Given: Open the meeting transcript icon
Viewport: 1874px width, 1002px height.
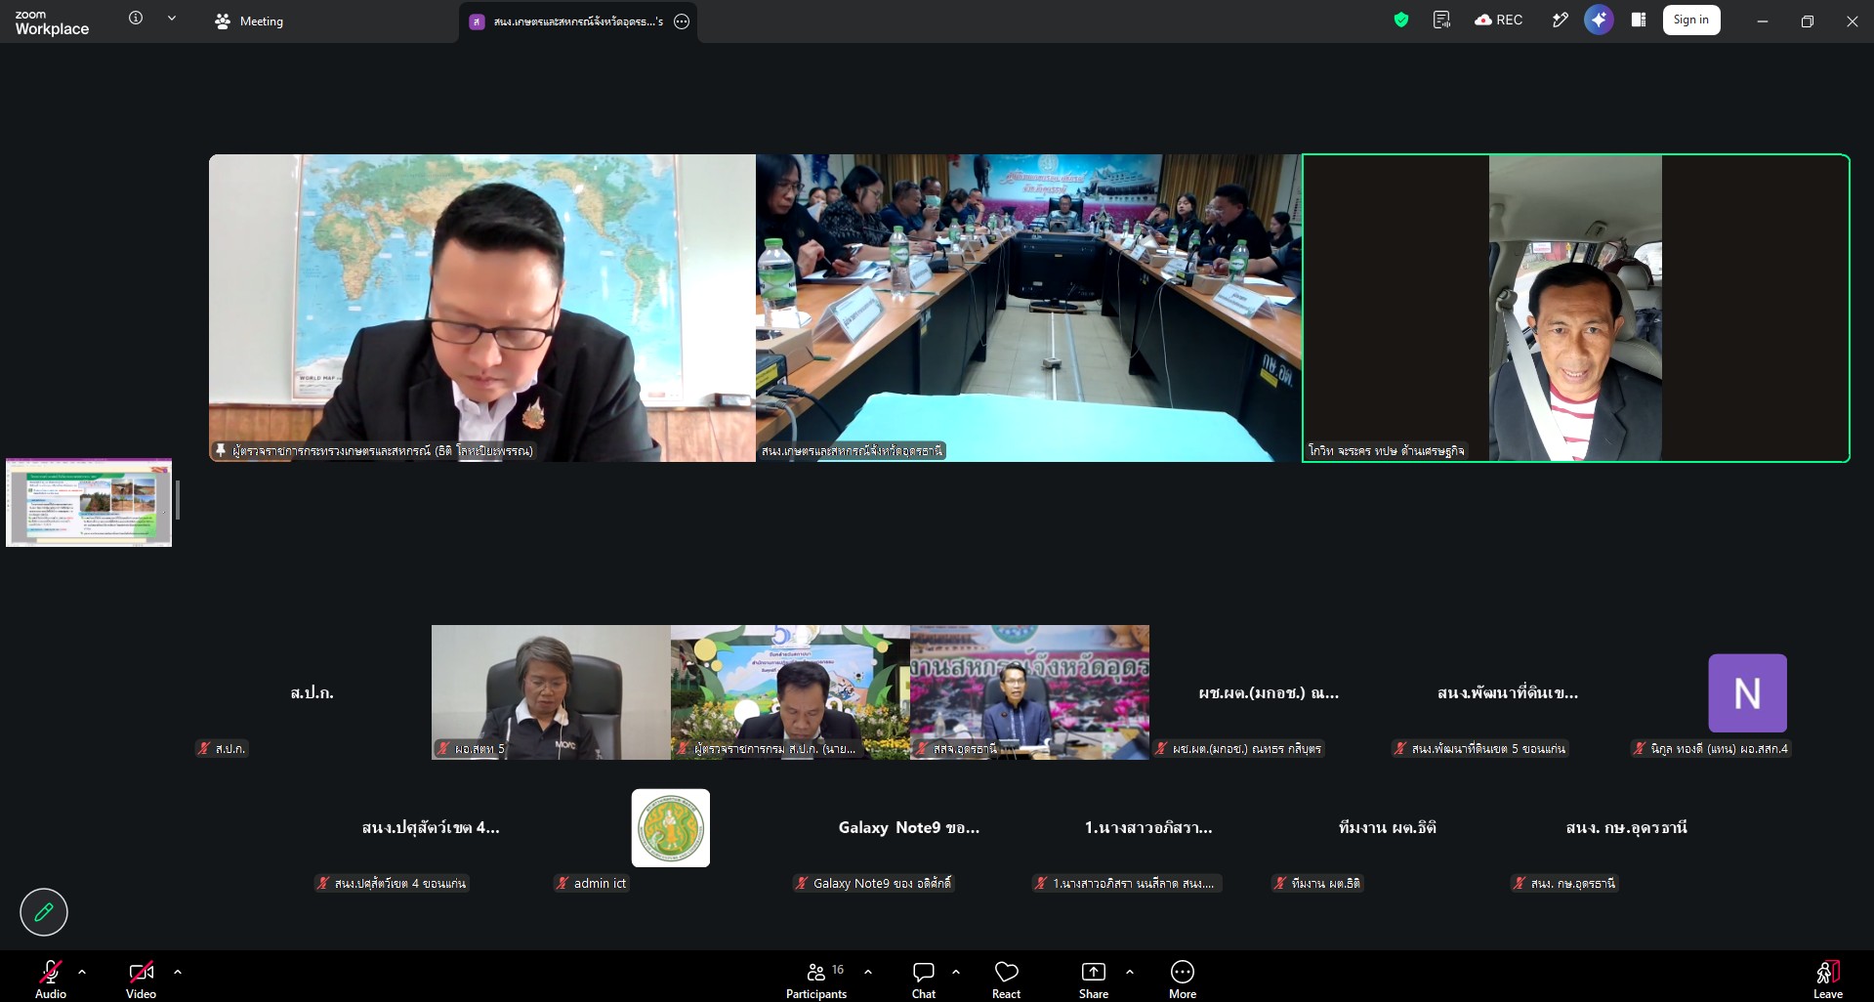Looking at the screenshot, I should tap(1441, 20).
